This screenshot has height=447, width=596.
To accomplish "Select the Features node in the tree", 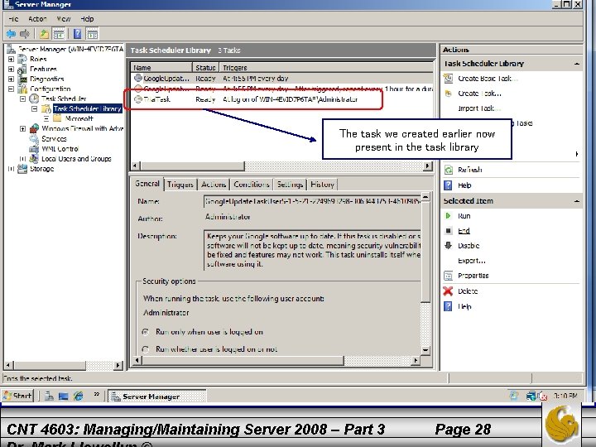I will (x=43, y=70).
